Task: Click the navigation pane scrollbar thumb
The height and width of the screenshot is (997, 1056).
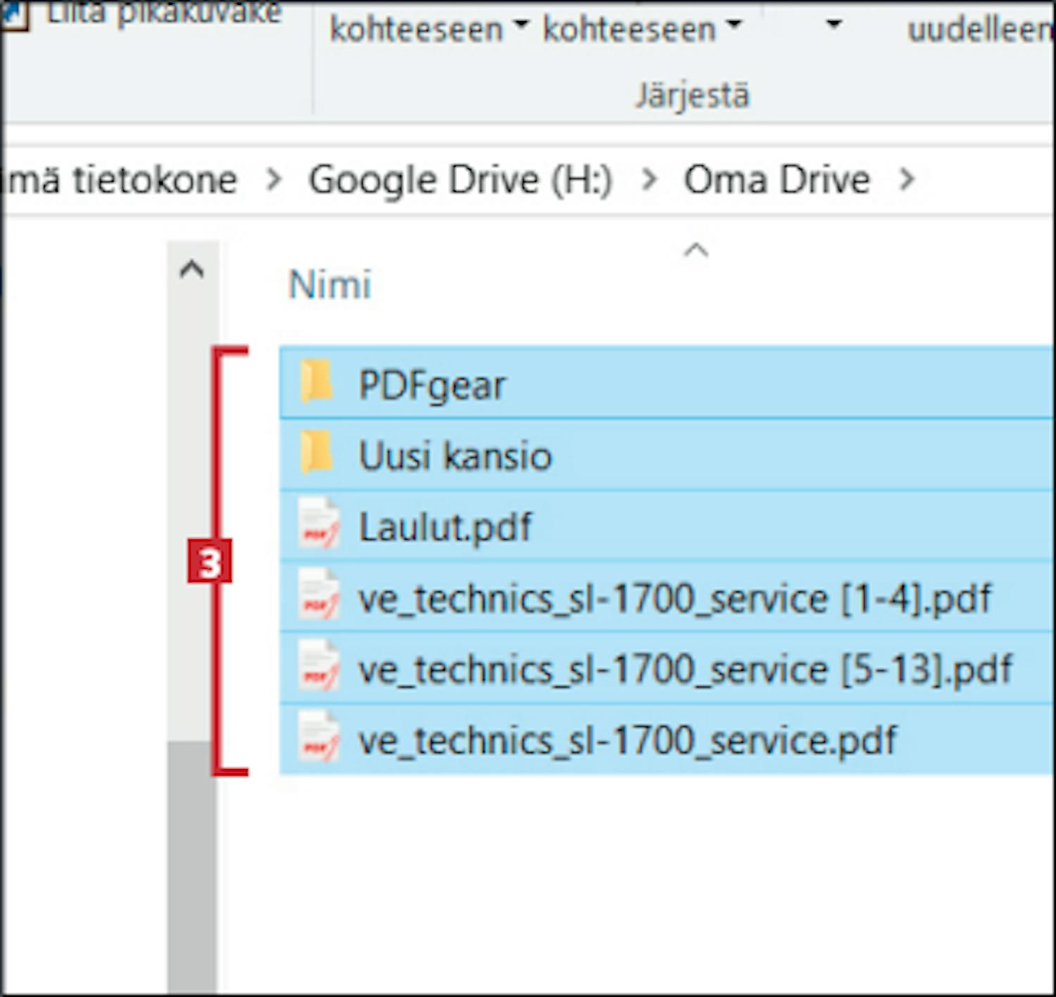Action: coord(192,866)
